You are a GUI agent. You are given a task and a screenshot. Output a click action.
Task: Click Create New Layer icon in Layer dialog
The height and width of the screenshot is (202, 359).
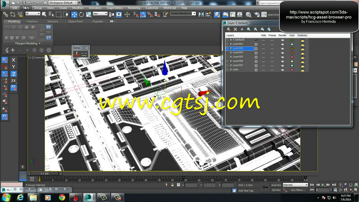pos(228,29)
